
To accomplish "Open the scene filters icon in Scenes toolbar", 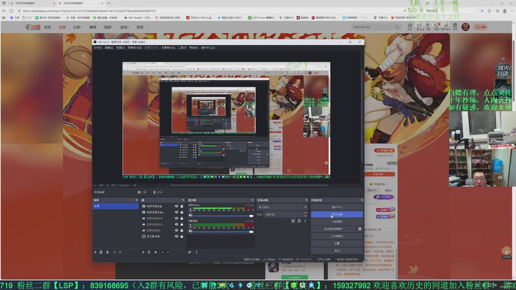I will click(x=108, y=252).
